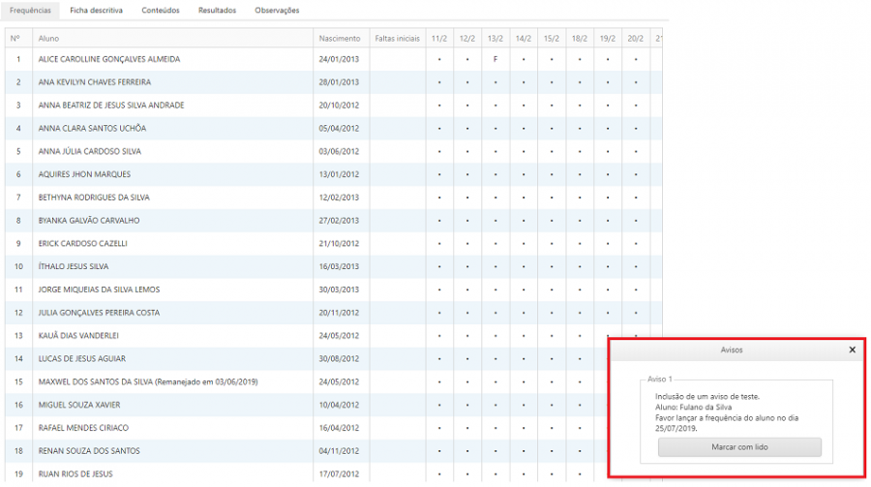Select the Frequências tab
Image resolution: width=871 pixels, height=487 pixels.
[30, 11]
